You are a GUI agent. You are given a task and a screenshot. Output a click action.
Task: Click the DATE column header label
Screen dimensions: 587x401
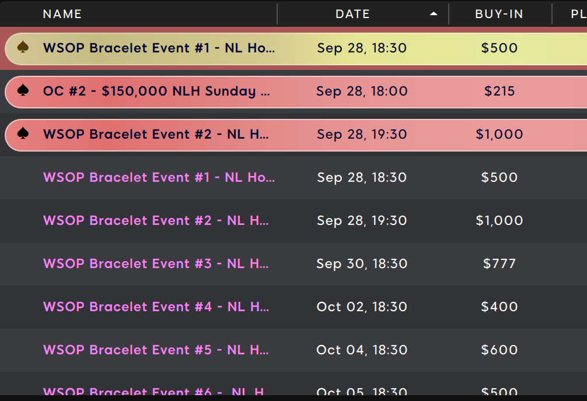tap(352, 14)
